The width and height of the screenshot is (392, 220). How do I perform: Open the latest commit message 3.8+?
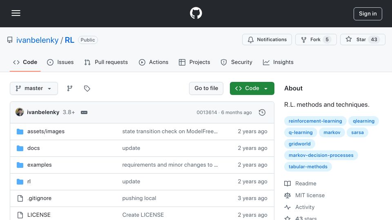click(69, 112)
